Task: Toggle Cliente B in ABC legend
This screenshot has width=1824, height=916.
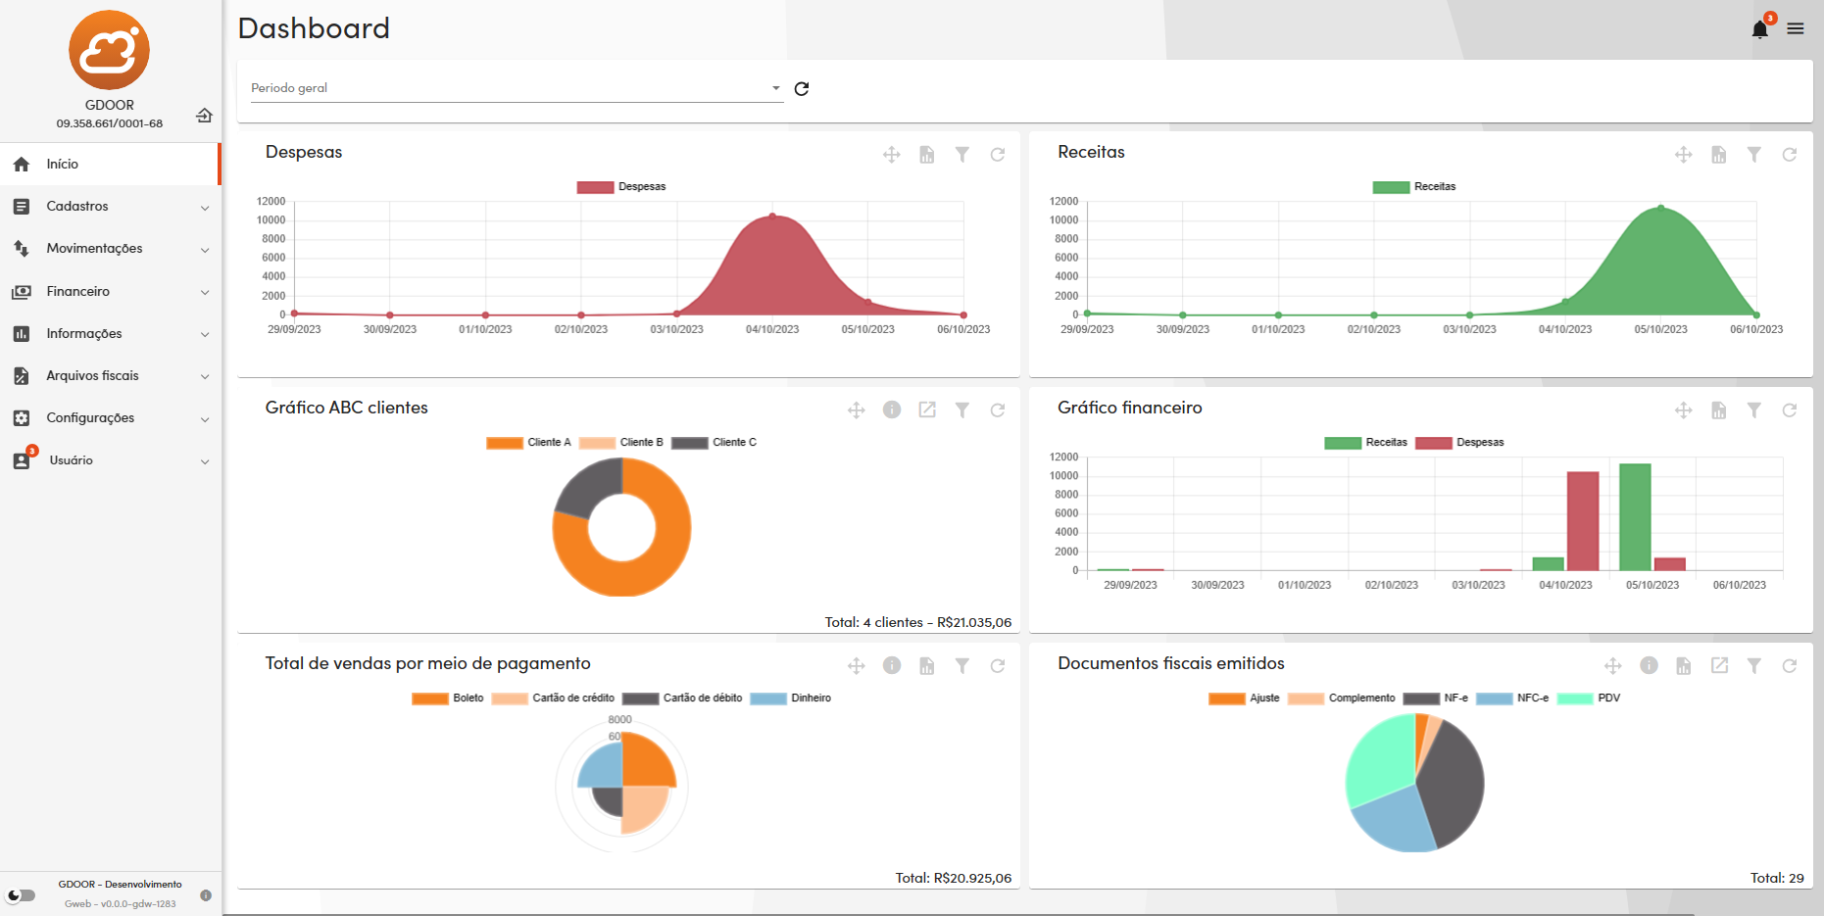Action: (621, 443)
